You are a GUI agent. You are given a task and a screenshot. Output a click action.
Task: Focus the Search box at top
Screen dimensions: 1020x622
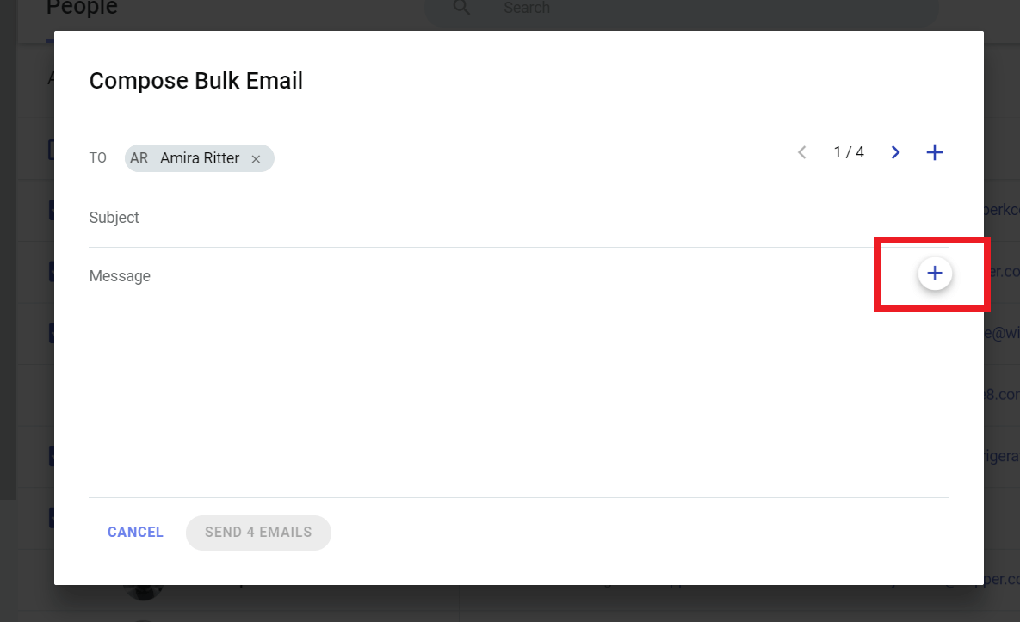pos(682,8)
